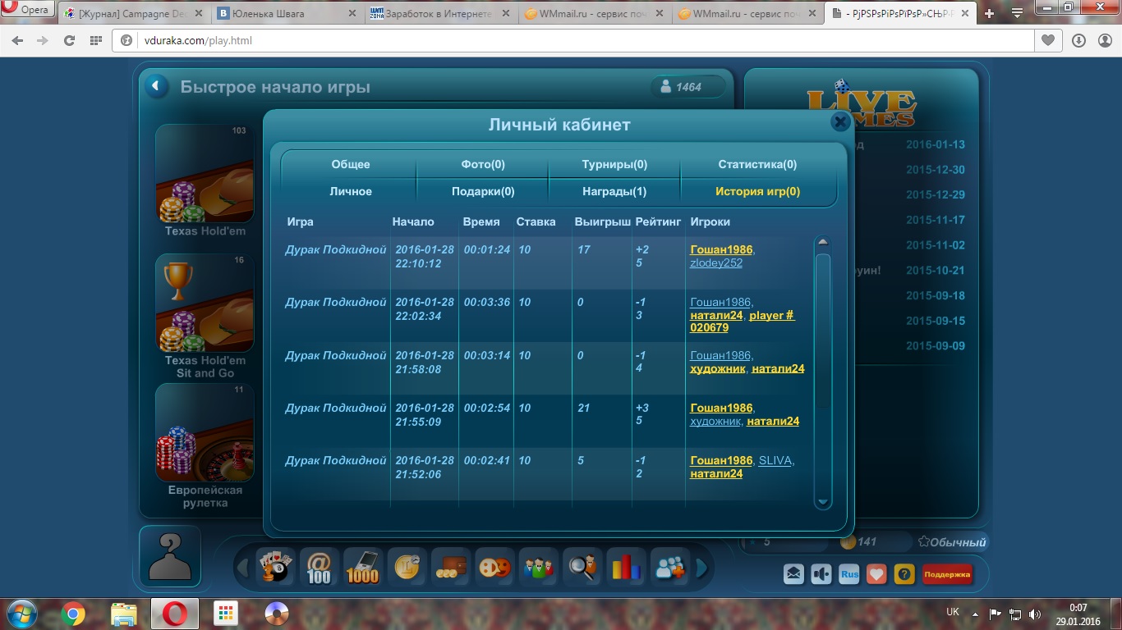Open the gold coin with clock icon

point(407,566)
